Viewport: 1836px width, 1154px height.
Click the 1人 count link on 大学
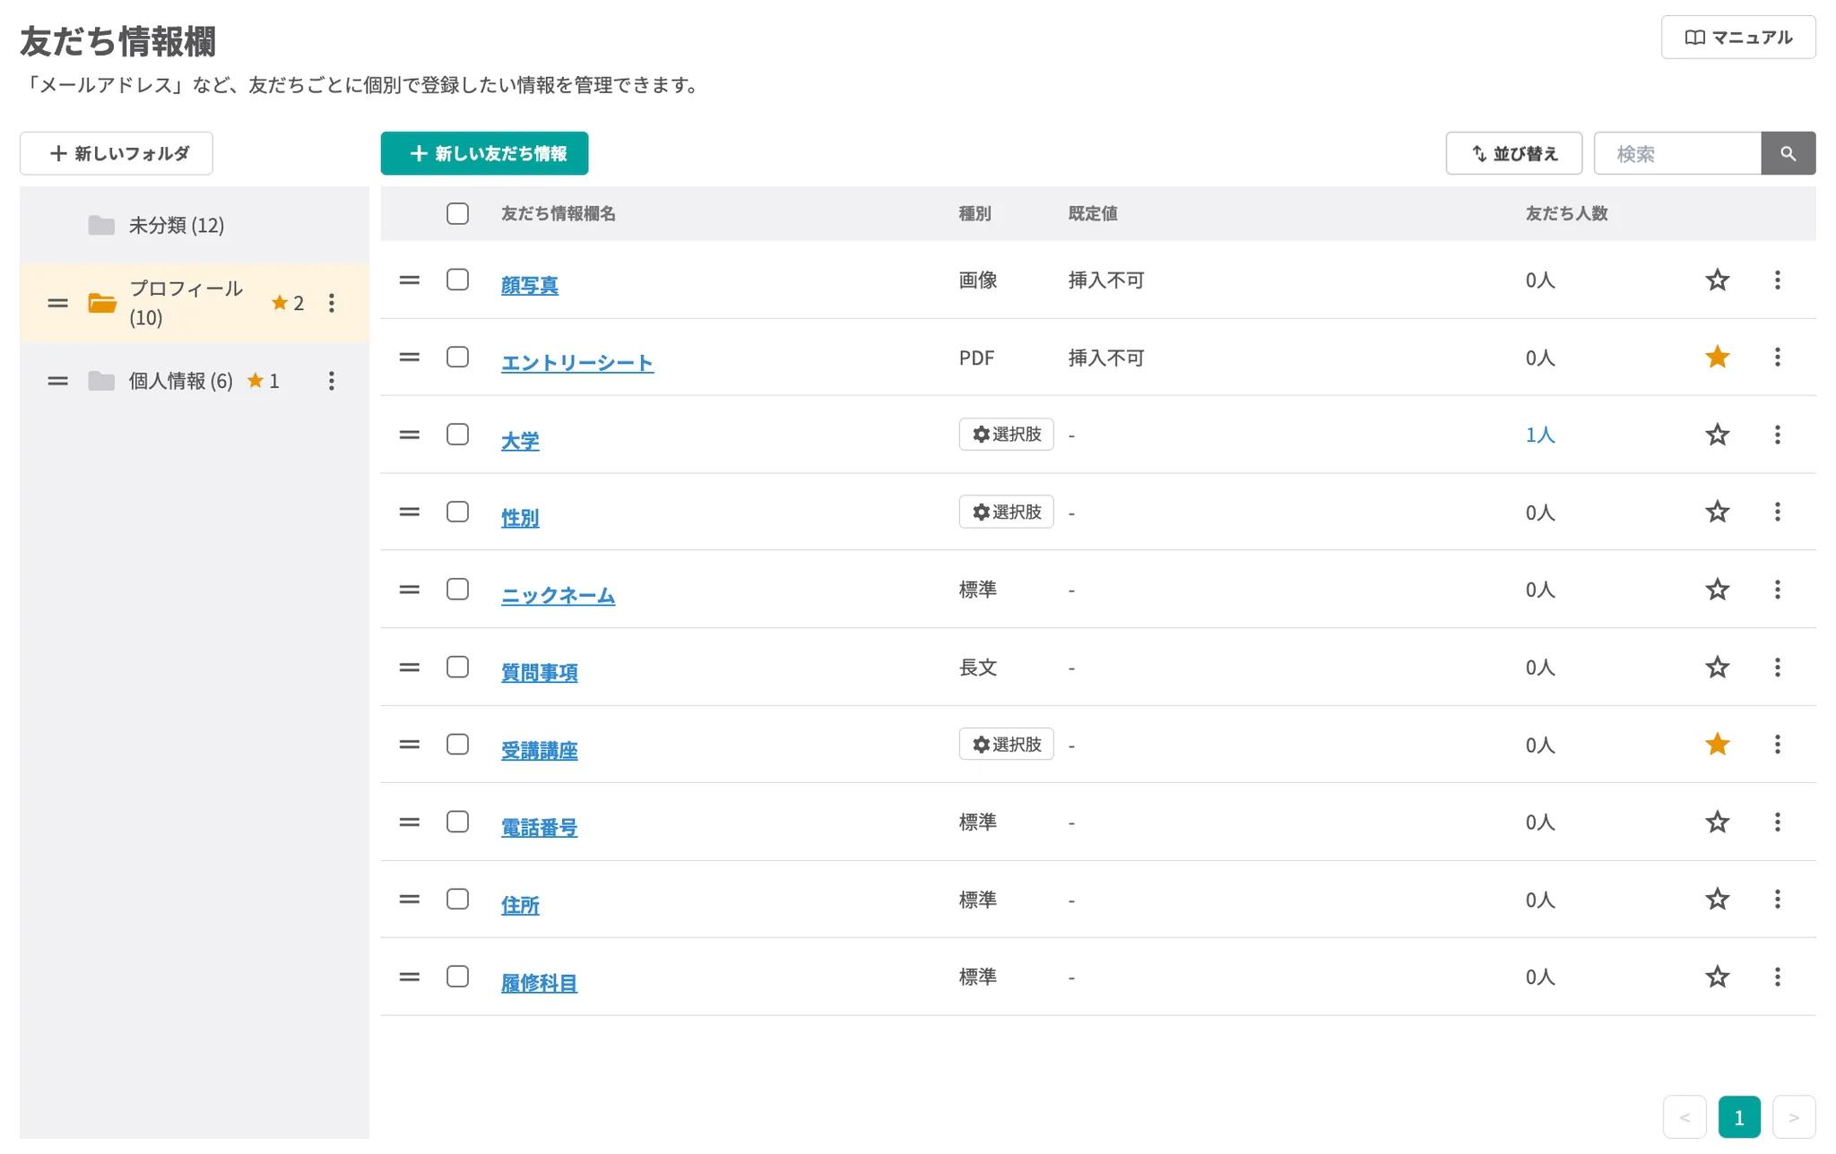click(1539, 434)
